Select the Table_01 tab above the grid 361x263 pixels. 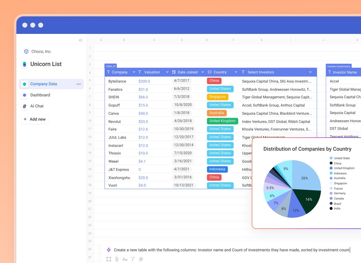click(x=111, y=66)
